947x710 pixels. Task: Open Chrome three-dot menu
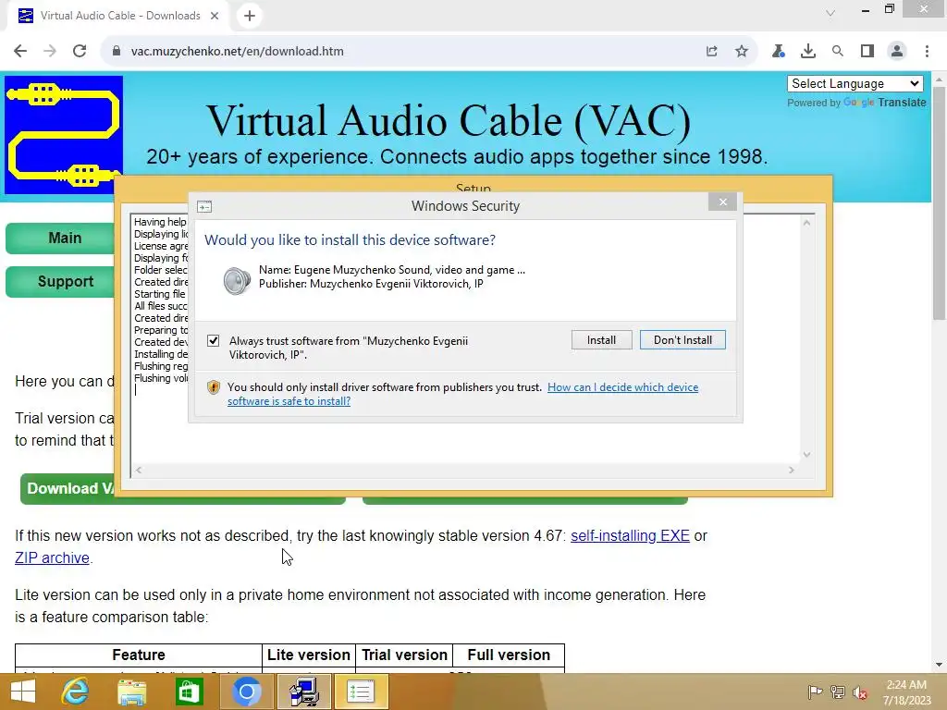[927, 52]
